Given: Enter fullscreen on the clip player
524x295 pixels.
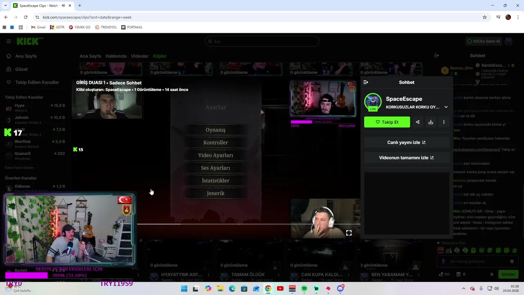Looking at the screenshot, I should tap(349, 233).
